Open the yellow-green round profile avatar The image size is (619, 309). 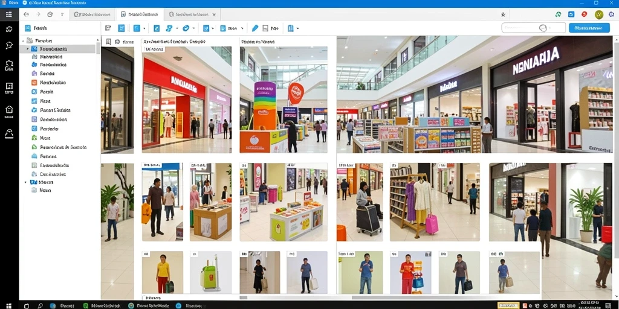599,14
